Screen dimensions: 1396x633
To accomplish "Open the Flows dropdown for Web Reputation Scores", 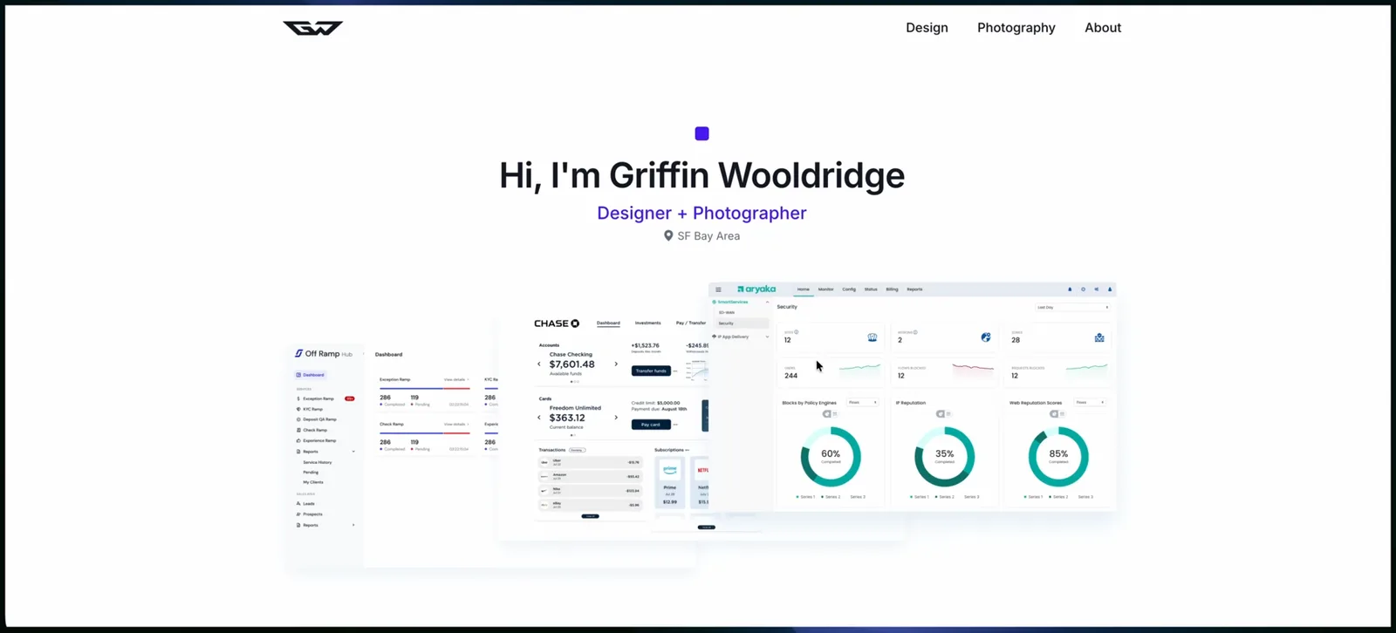I will (x=1090, y=403).
